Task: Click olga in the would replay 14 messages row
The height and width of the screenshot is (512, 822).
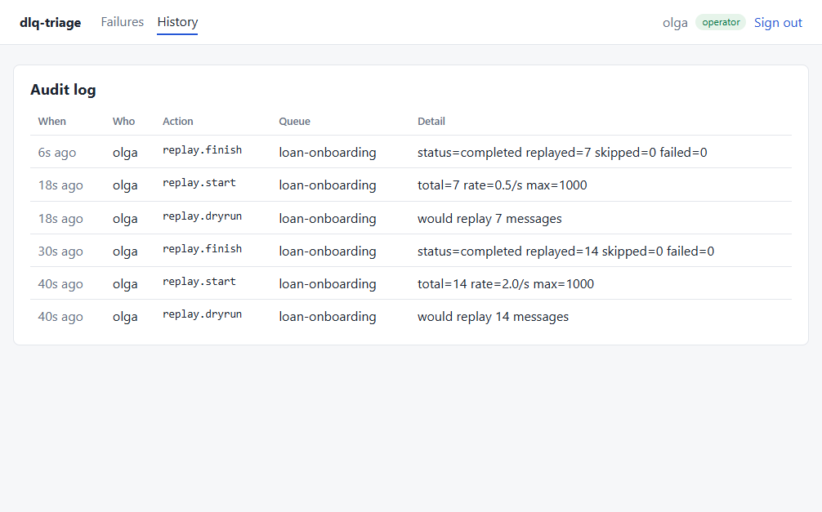Action: click(125, 317)
